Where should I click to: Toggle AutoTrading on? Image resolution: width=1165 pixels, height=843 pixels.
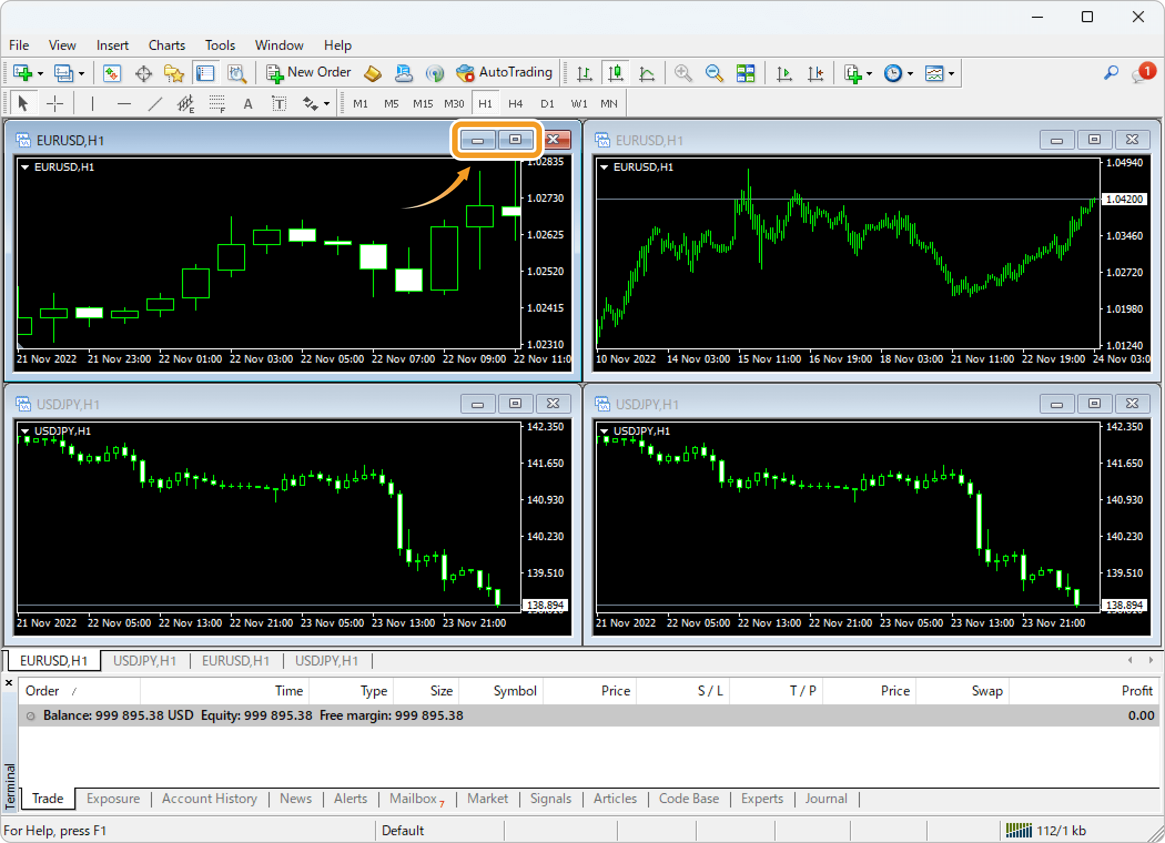point(504,73)
